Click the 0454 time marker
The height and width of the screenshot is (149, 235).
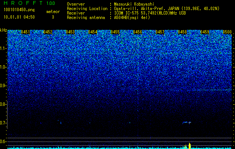tap(93, 32)
